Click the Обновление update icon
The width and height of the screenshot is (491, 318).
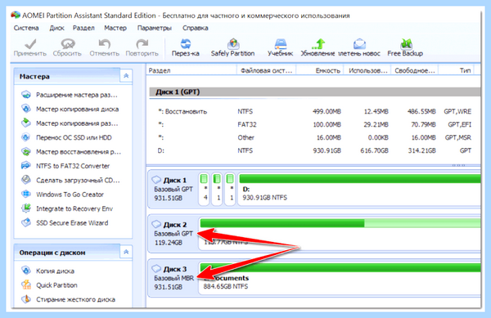[x=318, y=44]
